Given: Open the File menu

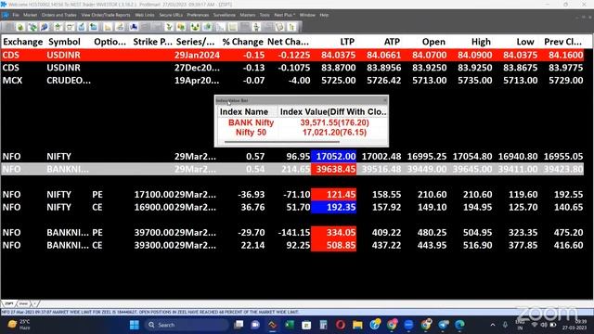Looking at the screenshot, I should 16,15.
